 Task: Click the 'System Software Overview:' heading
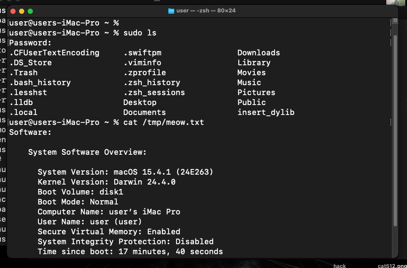pos(87,152)
